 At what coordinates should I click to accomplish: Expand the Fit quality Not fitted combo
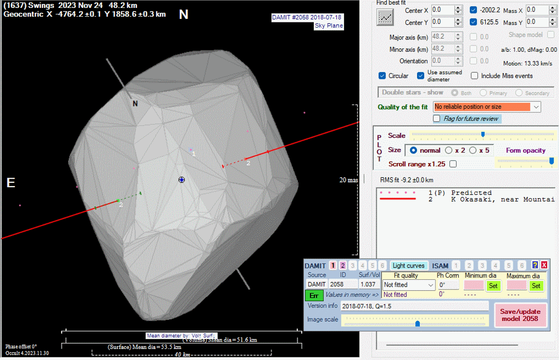[x=431, y=285]
